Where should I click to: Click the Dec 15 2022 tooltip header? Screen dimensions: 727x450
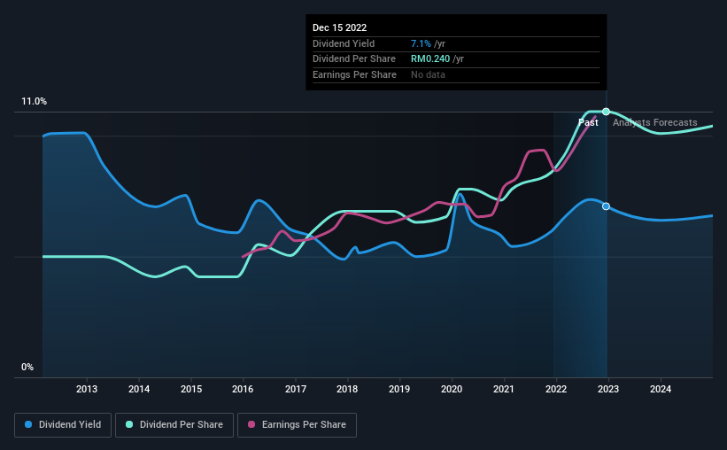click(x=339, y=27)
